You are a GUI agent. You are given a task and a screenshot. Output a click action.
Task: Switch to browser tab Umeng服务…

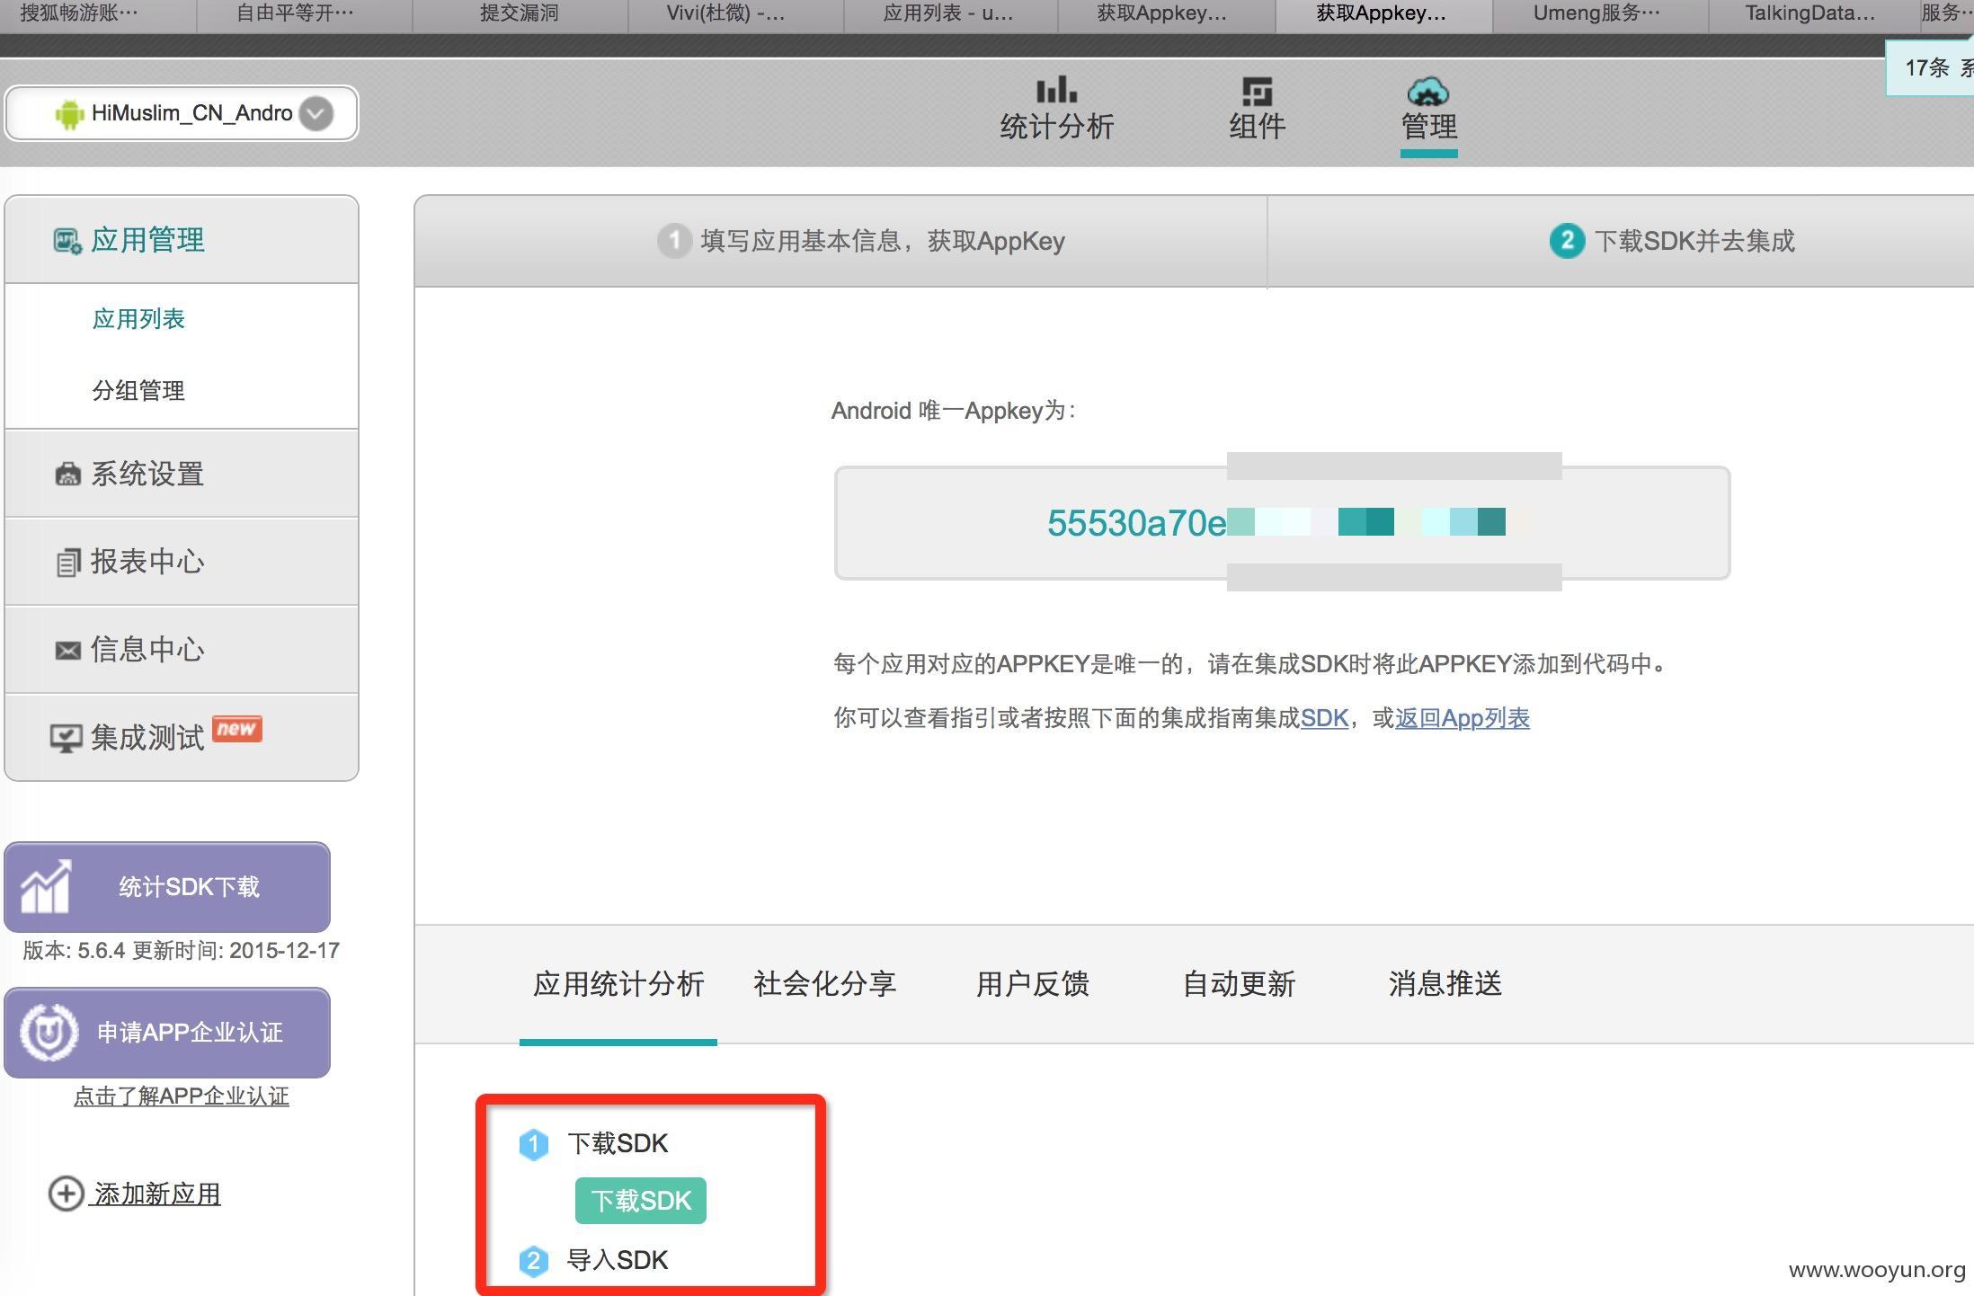click(x=1600, y=13)
